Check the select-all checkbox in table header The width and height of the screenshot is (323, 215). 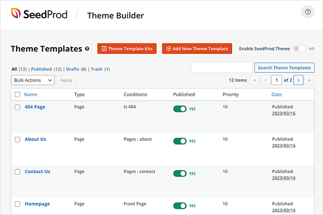click(18, 95)
